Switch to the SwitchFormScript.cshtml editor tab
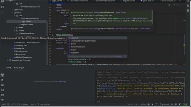 (104, 1)
